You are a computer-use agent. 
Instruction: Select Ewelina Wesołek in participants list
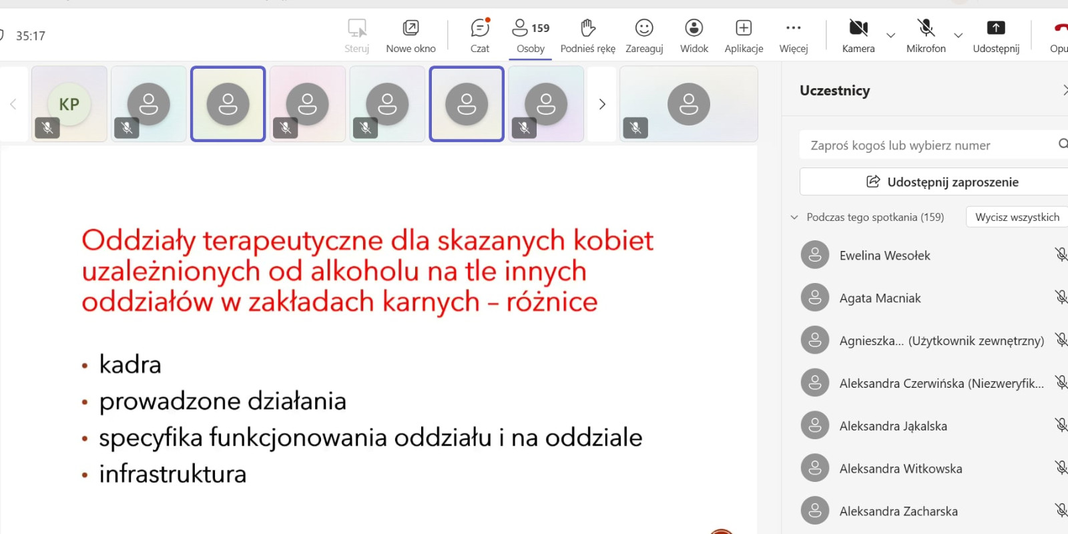884,256
